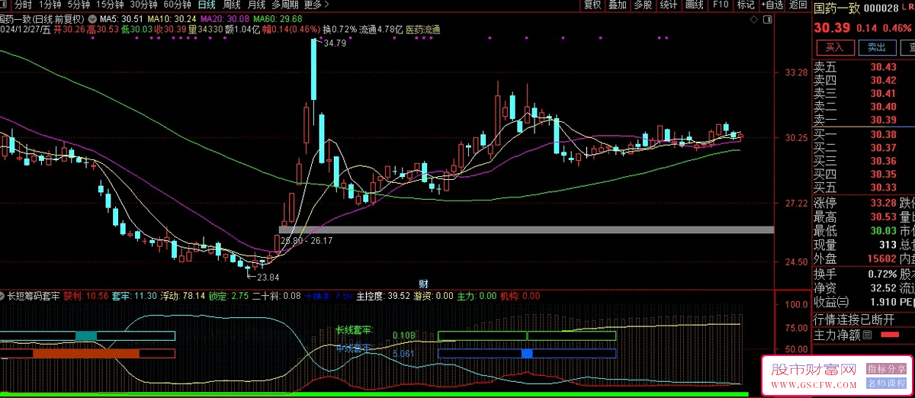Click the 卖出 sell button
Viewport: 915px width, 398px height.
877,47
